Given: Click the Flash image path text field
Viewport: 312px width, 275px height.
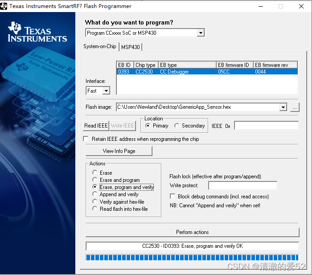Looking at the screenshot, I should click(x=198, y=107).
